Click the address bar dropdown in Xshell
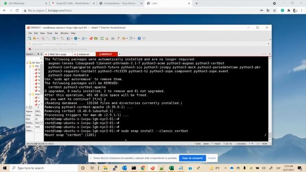 tap(269, 44)
